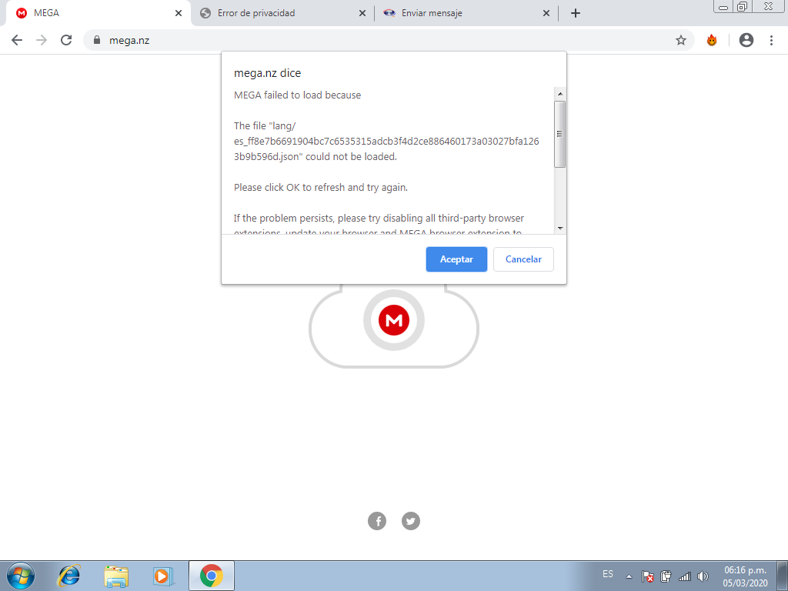Open the volume speaker icon
This screenshot has height=591, width=788.
click(703, 576)
